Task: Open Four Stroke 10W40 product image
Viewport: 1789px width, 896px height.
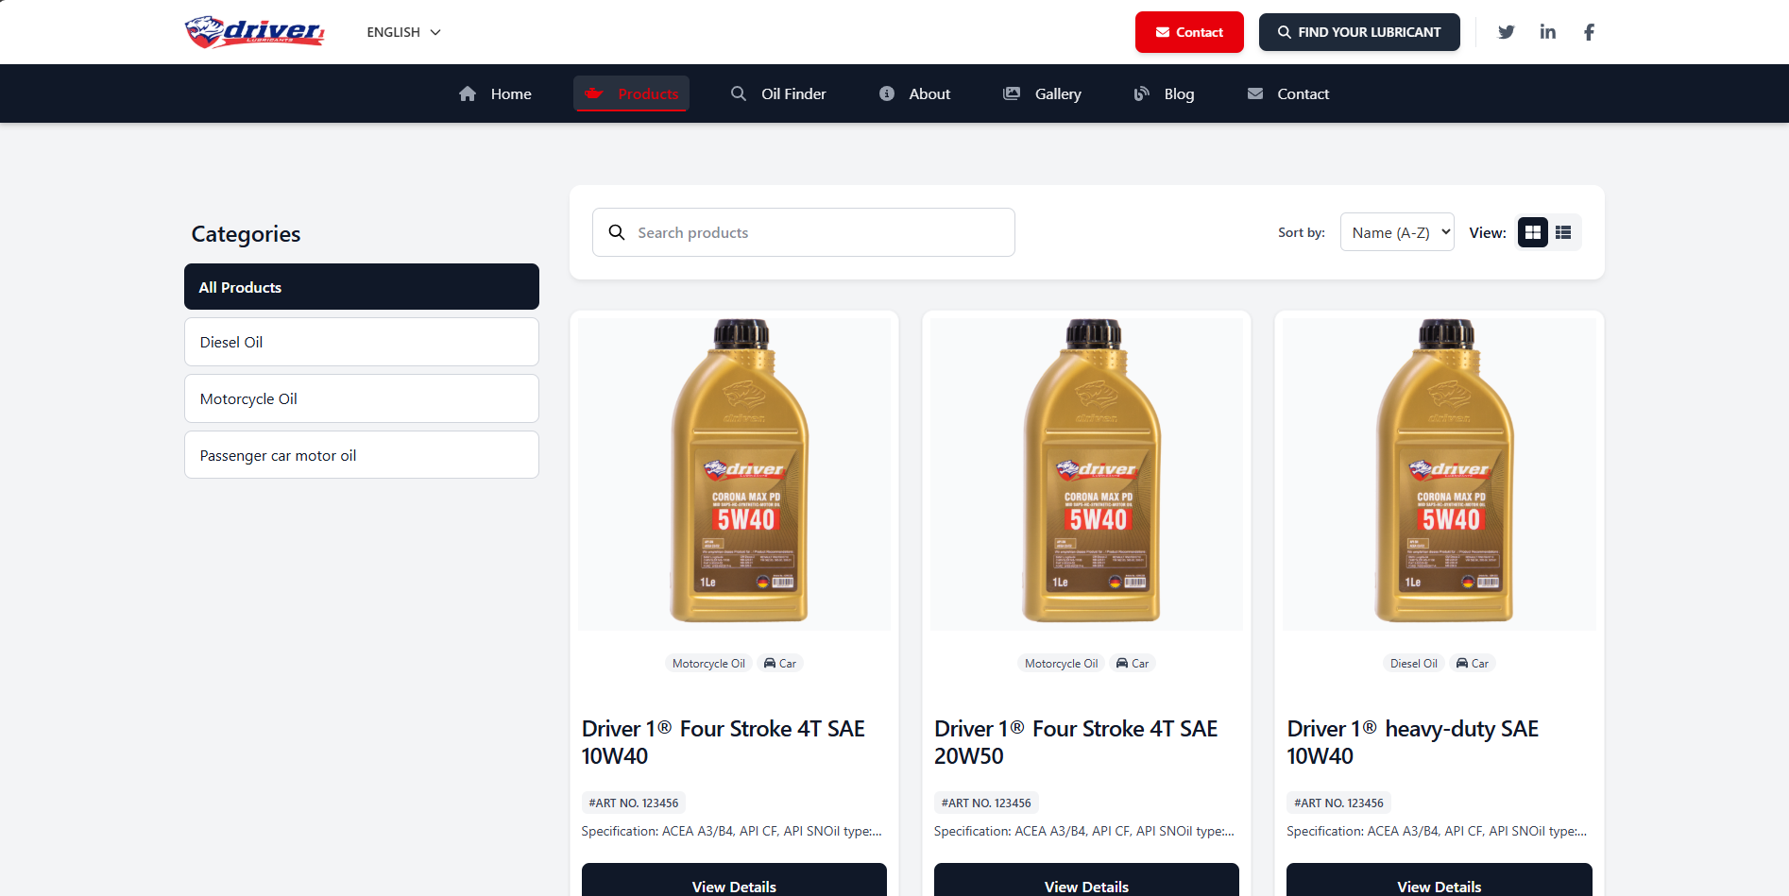Action: (734, 474)
